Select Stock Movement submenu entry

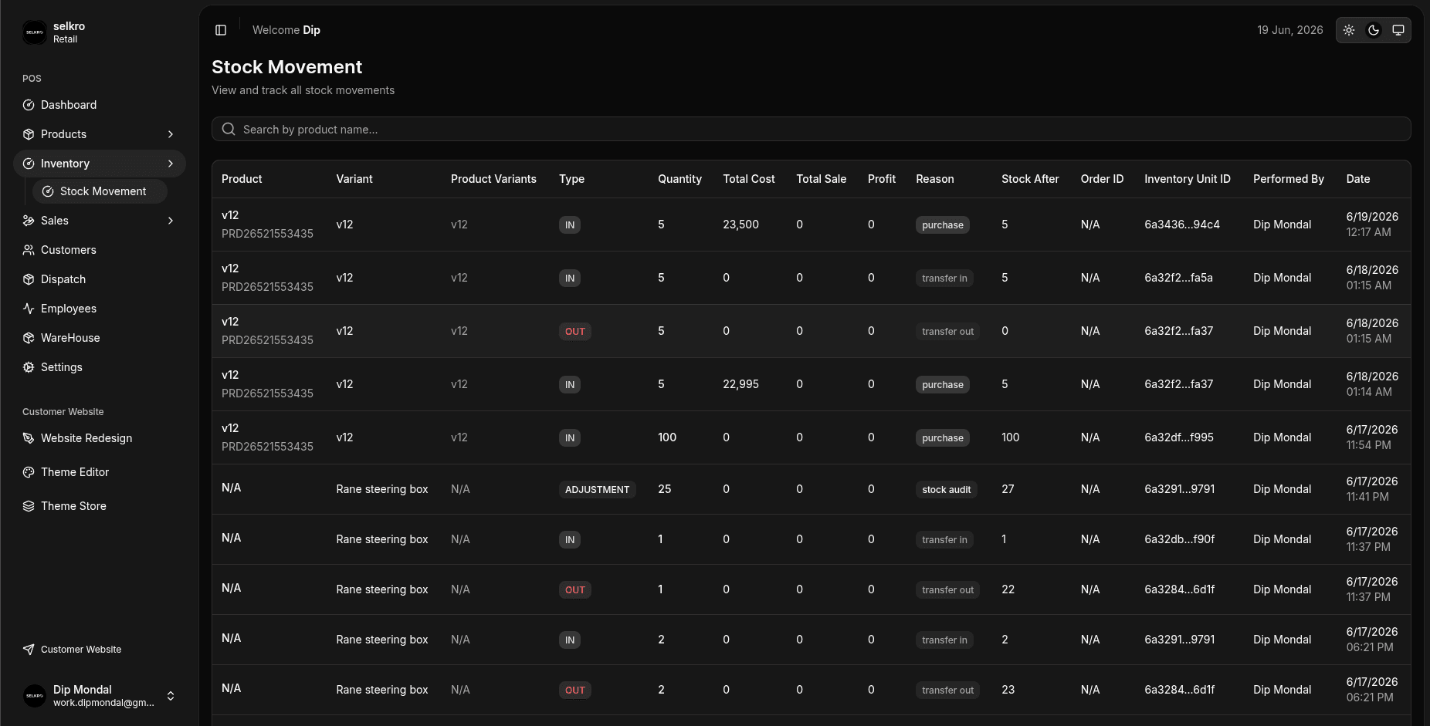100,191
